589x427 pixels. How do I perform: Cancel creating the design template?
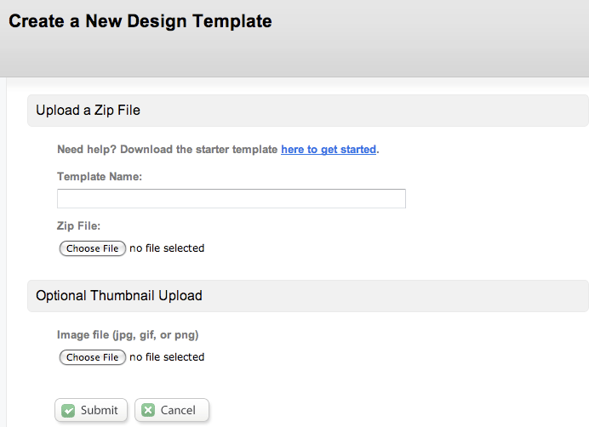pyautogui.click(x=172, y=410)
